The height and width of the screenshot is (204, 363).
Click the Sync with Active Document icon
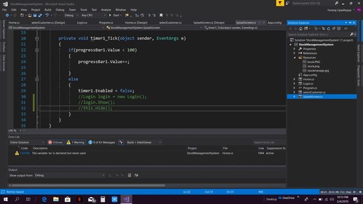point(323,29)
